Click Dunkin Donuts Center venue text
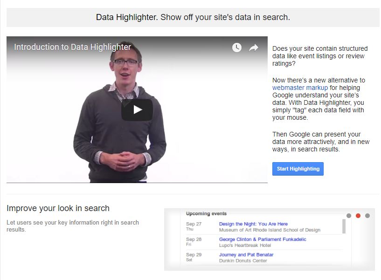The width and height of the screenshot is (381, 280). coord(243,260)
